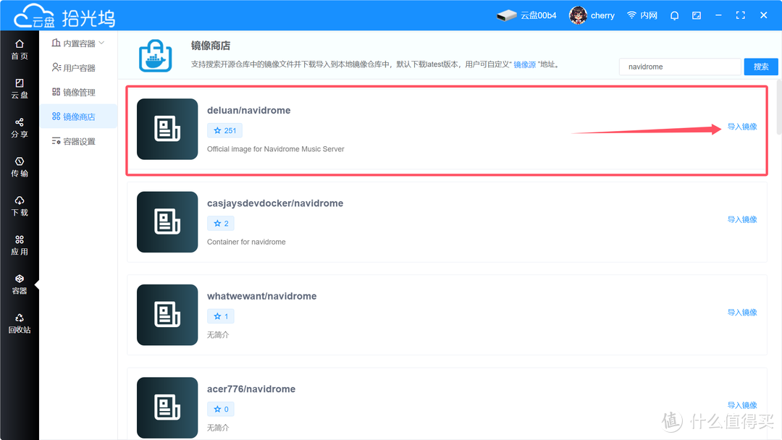
Task: Click the screen projection icon in title bar
Action: point(697,14)
